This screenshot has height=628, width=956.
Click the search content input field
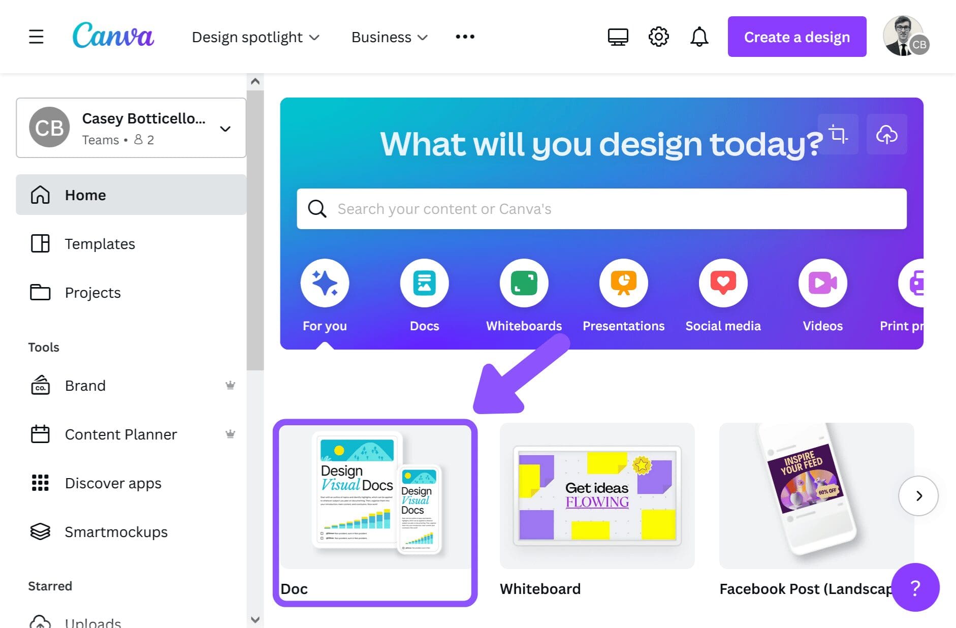(x=601, y=209)
